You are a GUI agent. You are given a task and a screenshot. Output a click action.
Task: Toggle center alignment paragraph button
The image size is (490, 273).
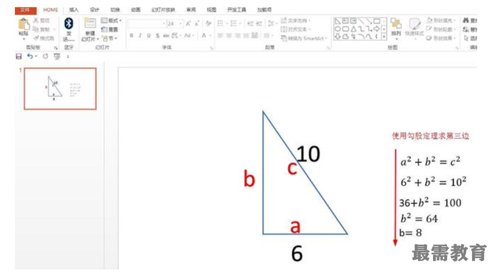(x=229, y=35)
